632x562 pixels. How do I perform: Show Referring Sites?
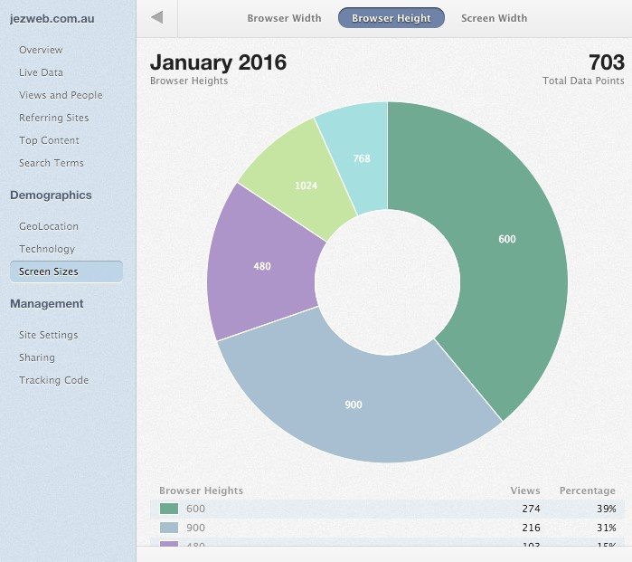[x=53, y=118]
